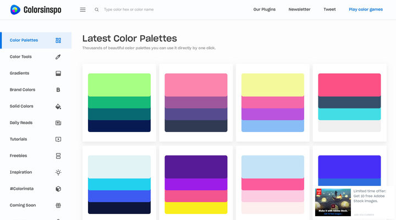396x220 pixels.
Task: Copy light blue bottom swatch in third palette
Action: (x=273, y=126)
